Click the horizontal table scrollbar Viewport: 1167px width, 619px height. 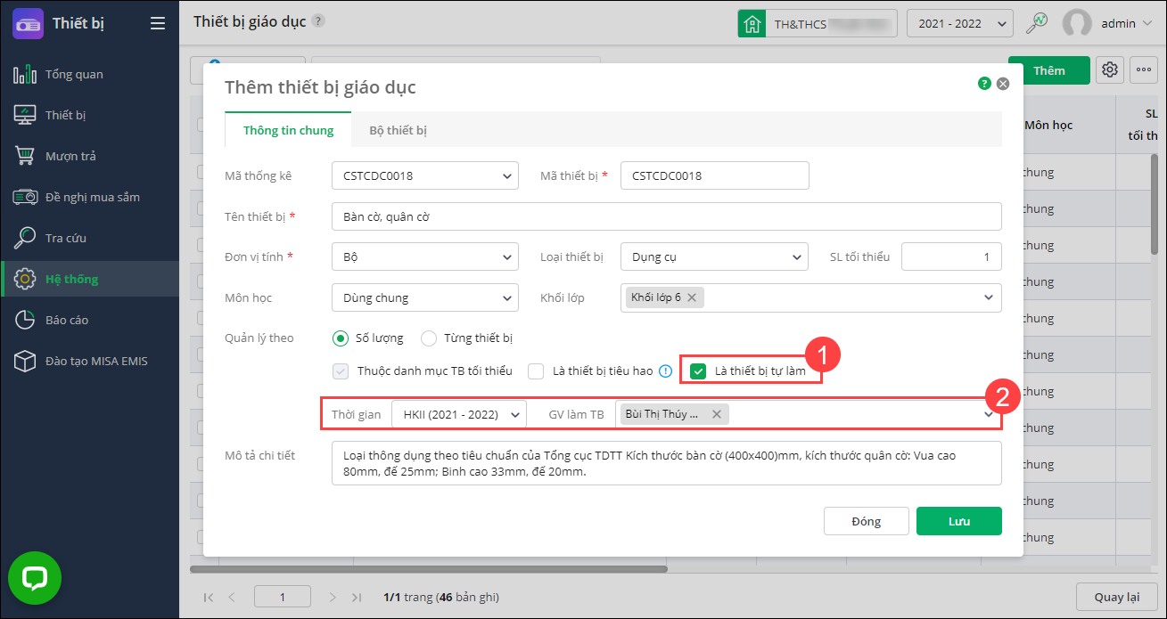point(428,568)
